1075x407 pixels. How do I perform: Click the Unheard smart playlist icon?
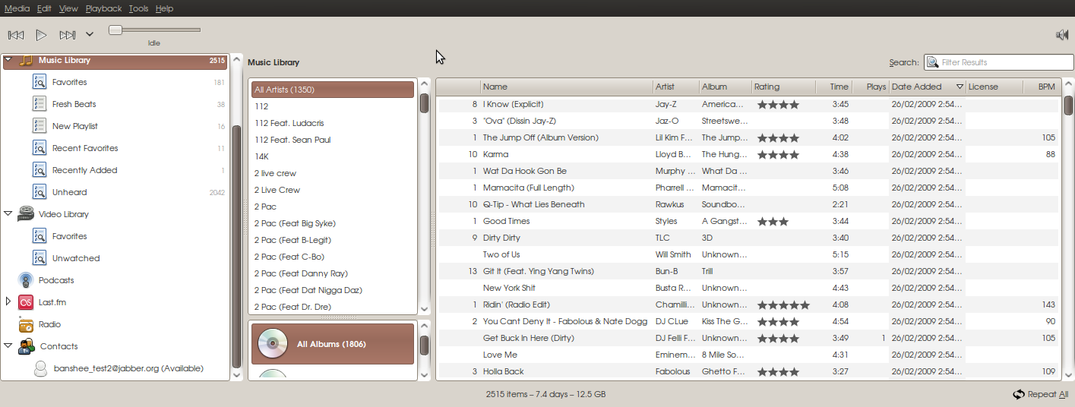pyautogui.click(x=40, y=192)
